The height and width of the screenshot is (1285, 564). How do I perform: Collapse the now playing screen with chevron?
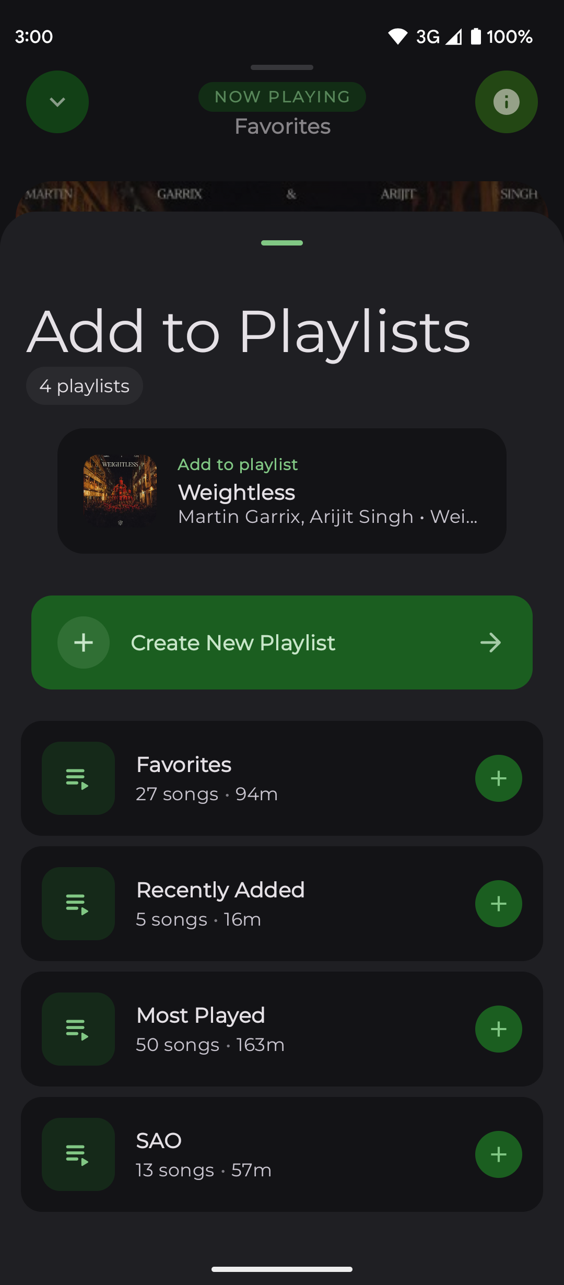pyautogui.click(x=57, y=102)
